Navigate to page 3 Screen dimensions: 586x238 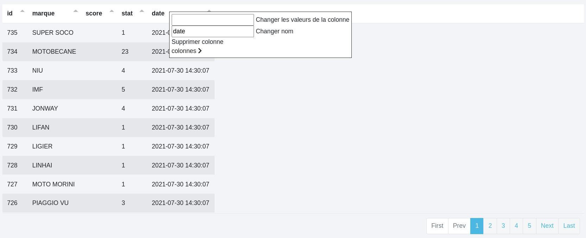(503, 226)
